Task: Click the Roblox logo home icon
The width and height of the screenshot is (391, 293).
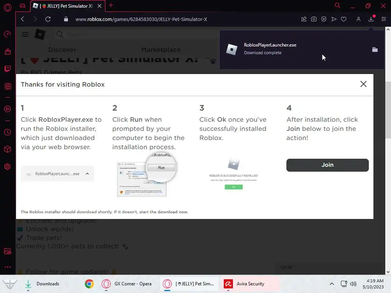Action: [40, 34]
